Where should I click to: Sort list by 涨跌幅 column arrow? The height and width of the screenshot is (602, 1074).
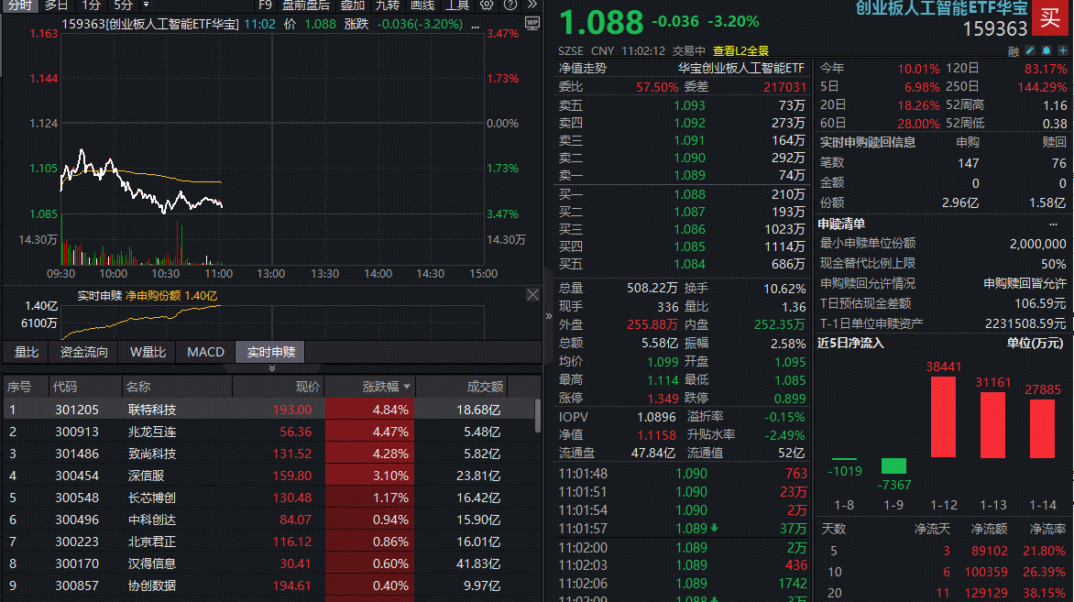click(x=407, y=387)
